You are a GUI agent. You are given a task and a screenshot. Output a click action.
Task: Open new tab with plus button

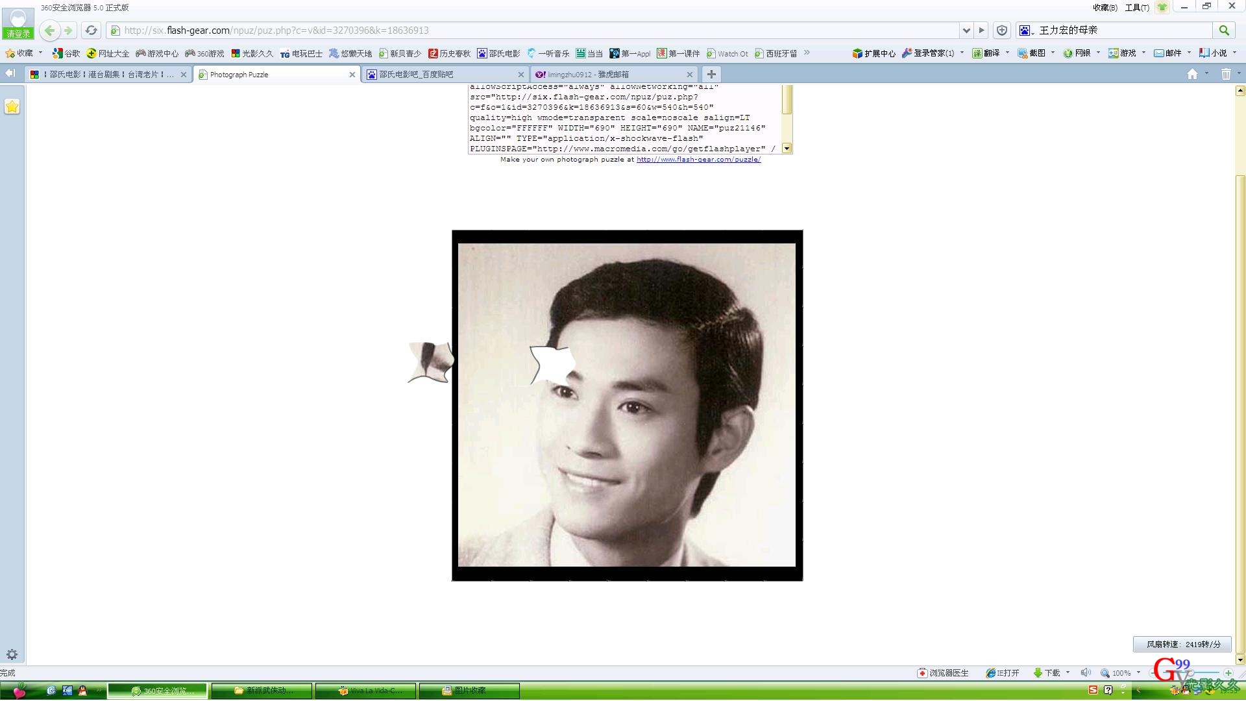tap(711, 75)
